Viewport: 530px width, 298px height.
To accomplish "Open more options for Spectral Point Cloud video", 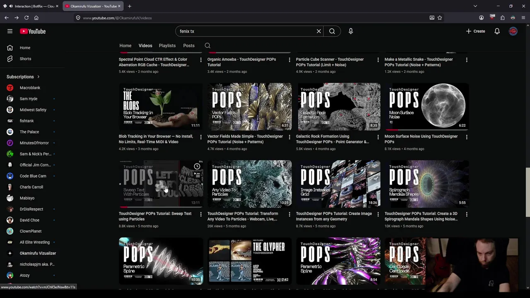I will coord(201,60).
